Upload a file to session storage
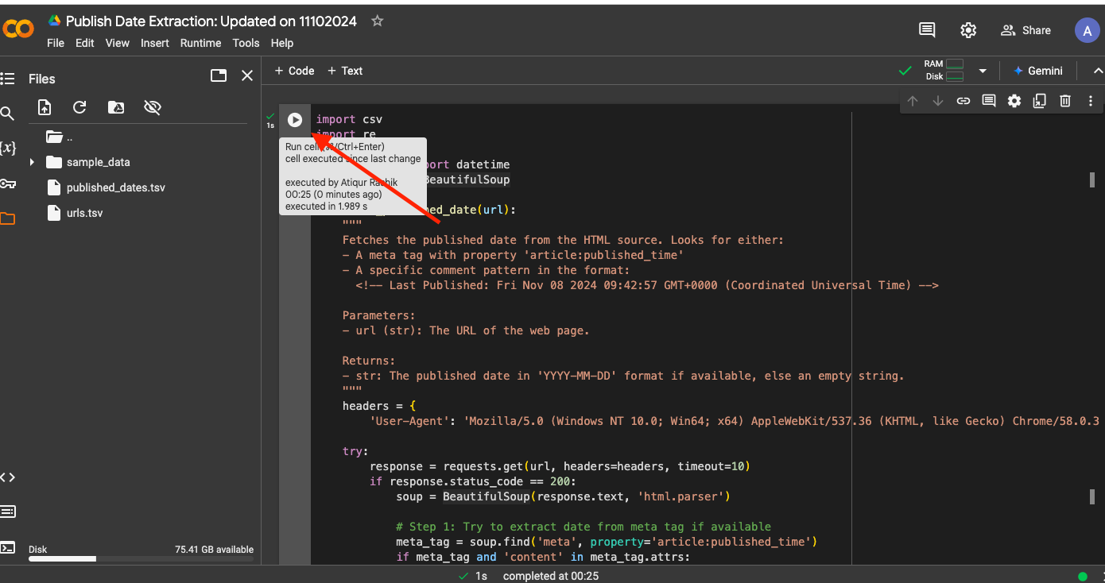 44,107
